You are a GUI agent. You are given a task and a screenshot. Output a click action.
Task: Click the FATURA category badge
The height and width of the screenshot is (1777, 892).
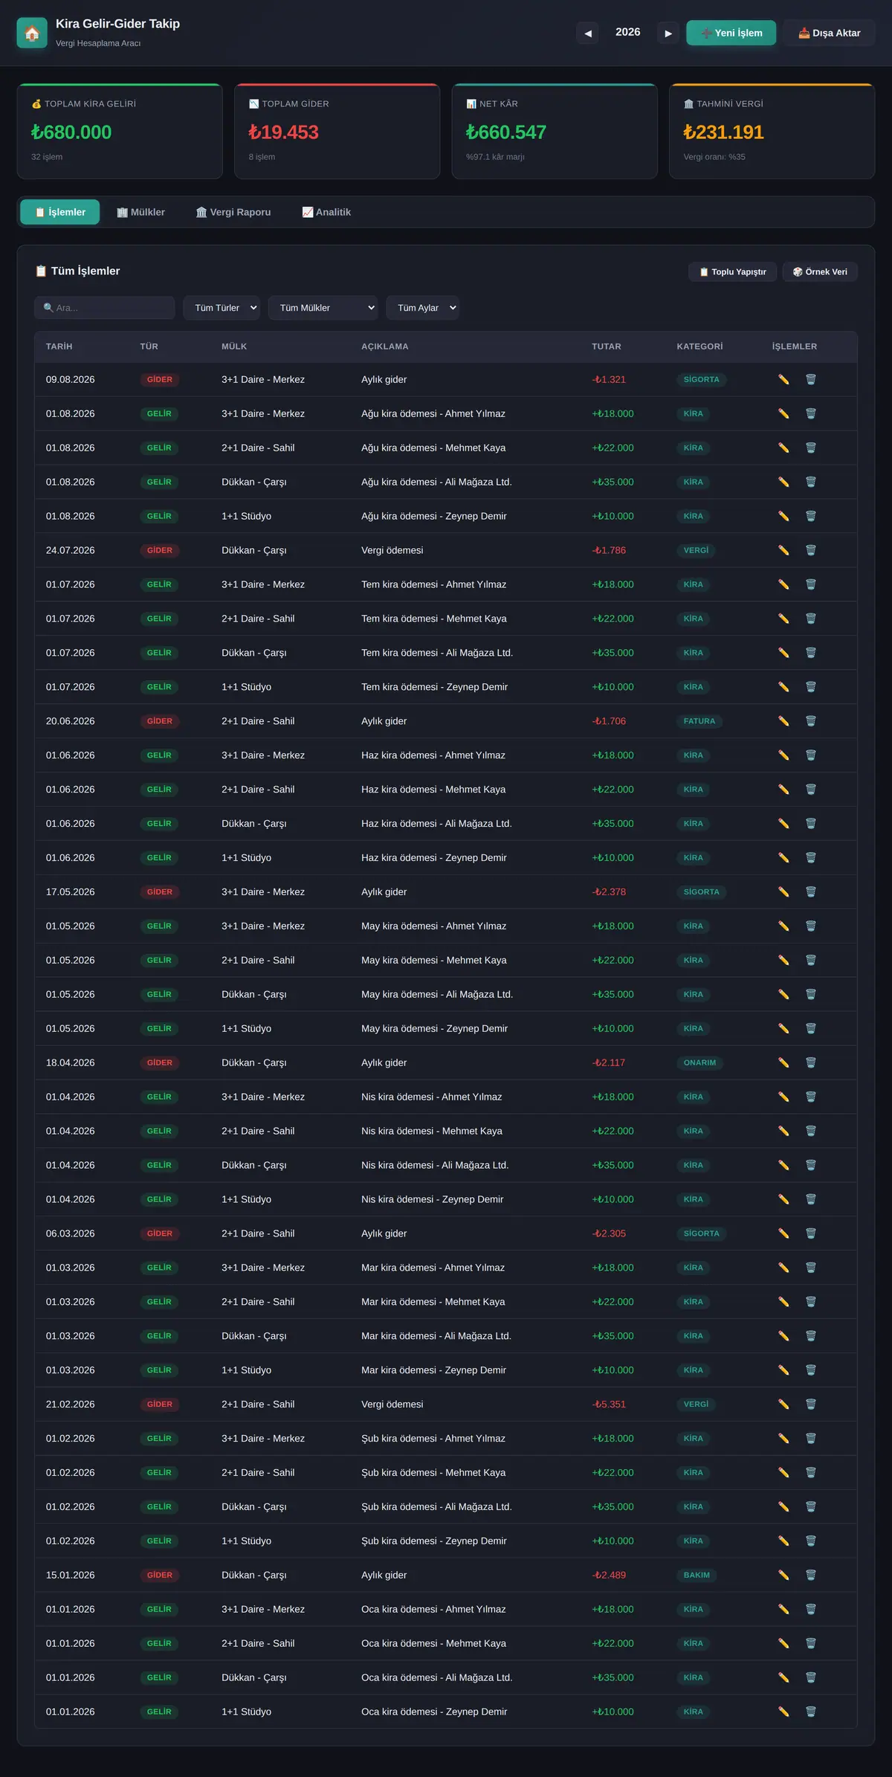pyautogui.click(x=699, y=721)
